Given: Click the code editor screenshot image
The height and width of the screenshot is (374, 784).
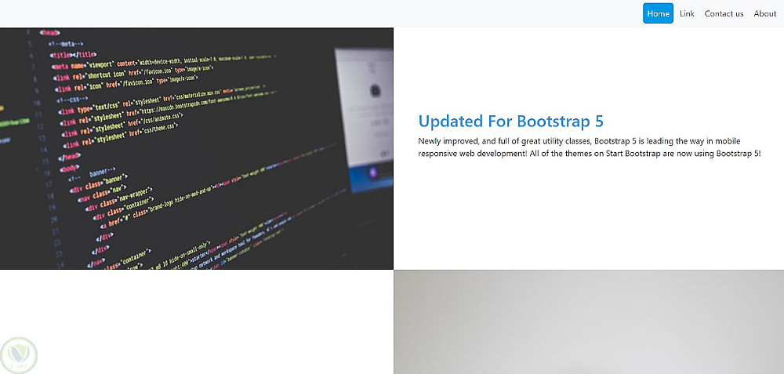Looking at the screenshot, I should pos(197,148).
